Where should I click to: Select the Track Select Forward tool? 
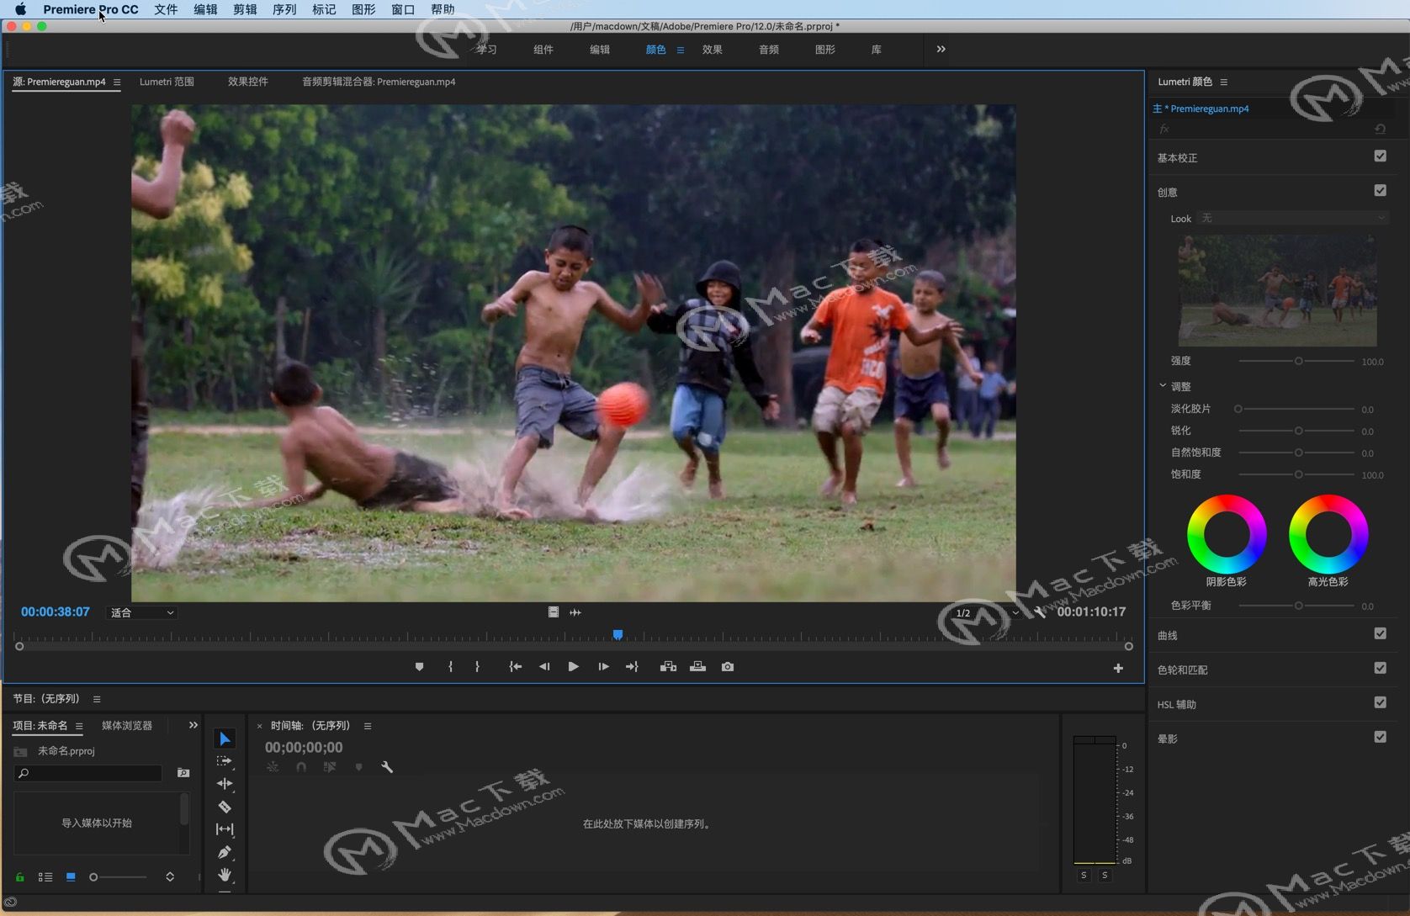(225, 761)
